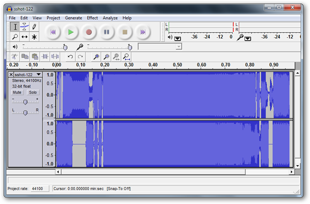
Task: Pause playback with the Pause button
Action: click(x=107, y=32)
